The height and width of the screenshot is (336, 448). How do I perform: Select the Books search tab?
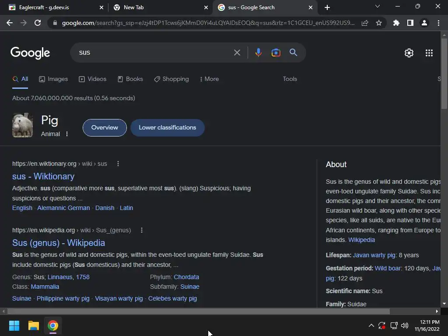(130, 79)
